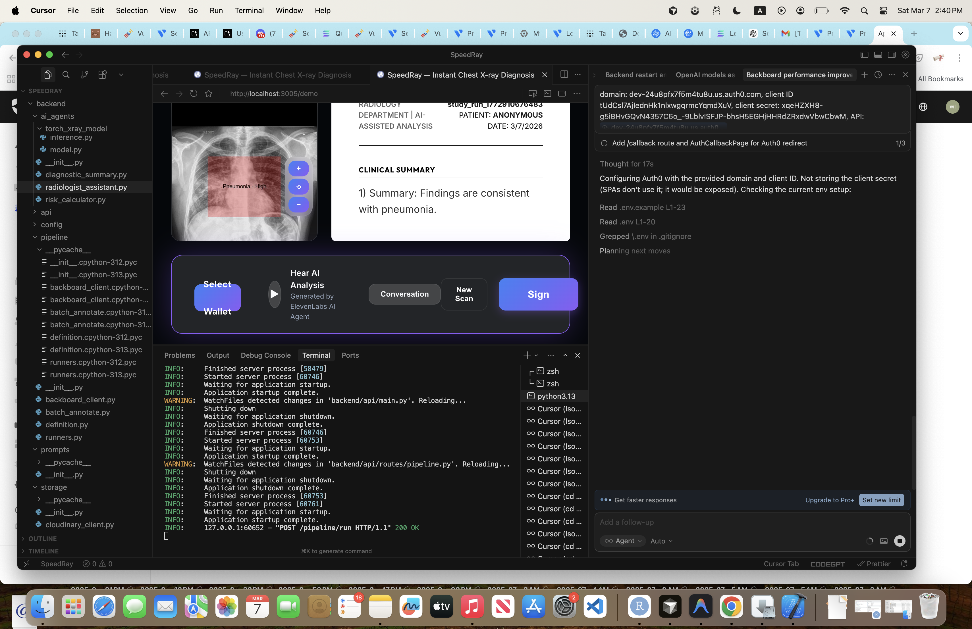972x629 pixels.
Task: Click the Sign button
Action: tap(538, 294)
